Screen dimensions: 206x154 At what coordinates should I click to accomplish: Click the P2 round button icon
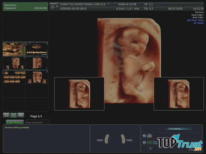click(144, 136)
